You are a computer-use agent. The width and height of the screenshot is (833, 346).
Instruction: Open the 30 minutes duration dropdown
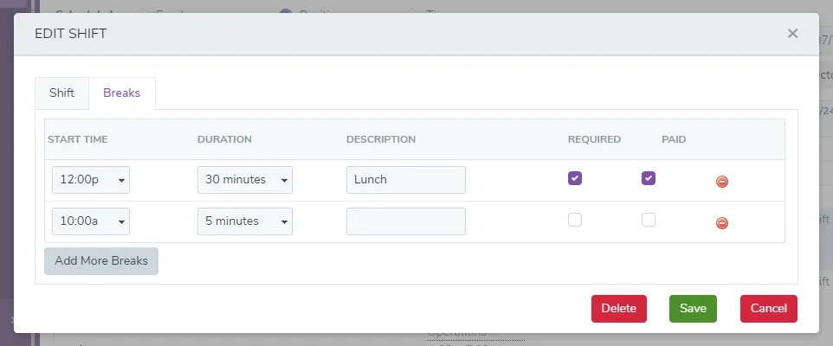pos(245,180)
